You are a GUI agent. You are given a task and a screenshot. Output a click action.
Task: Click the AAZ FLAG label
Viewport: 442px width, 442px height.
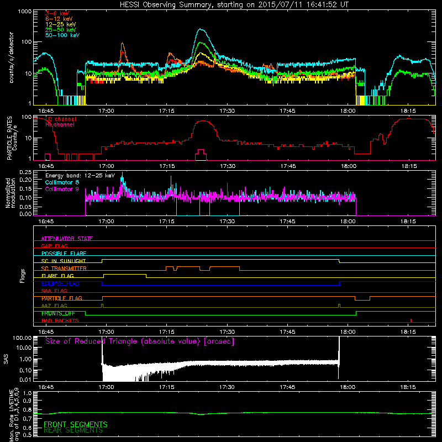point(54,306)
